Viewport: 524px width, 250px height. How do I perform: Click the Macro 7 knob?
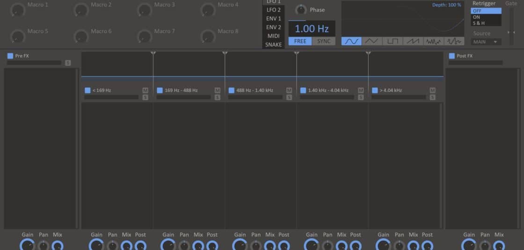tap(145, 36)
